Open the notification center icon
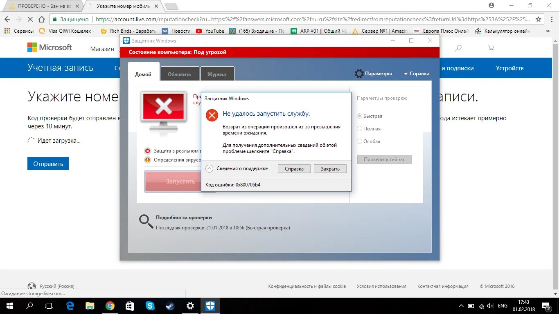559x314 pixels. pos(546,306)
